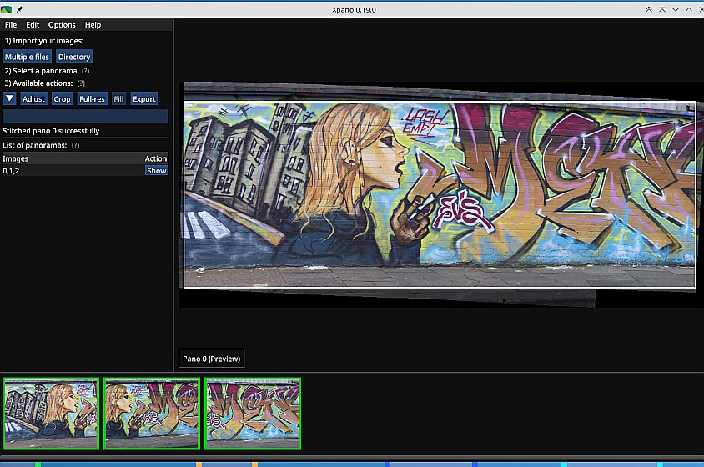Select the first thumbnail in the bottom strip
Viewport: 704px width, 467px height.
(51, 414)
